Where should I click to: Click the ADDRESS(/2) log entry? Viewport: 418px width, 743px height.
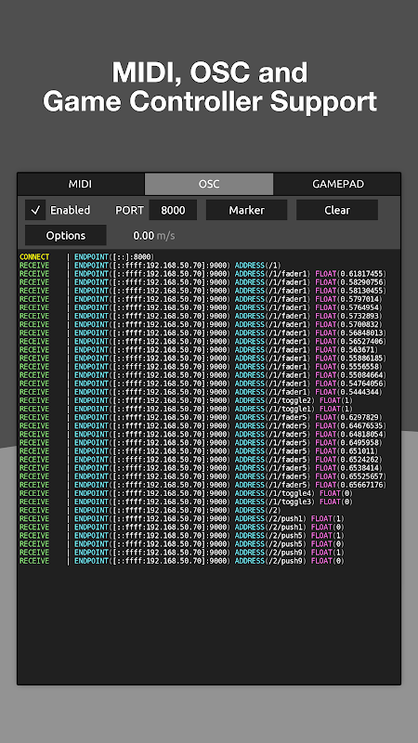point(150,510)
